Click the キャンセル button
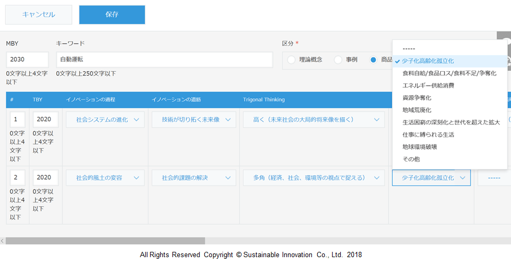 (x=38, y=15)
